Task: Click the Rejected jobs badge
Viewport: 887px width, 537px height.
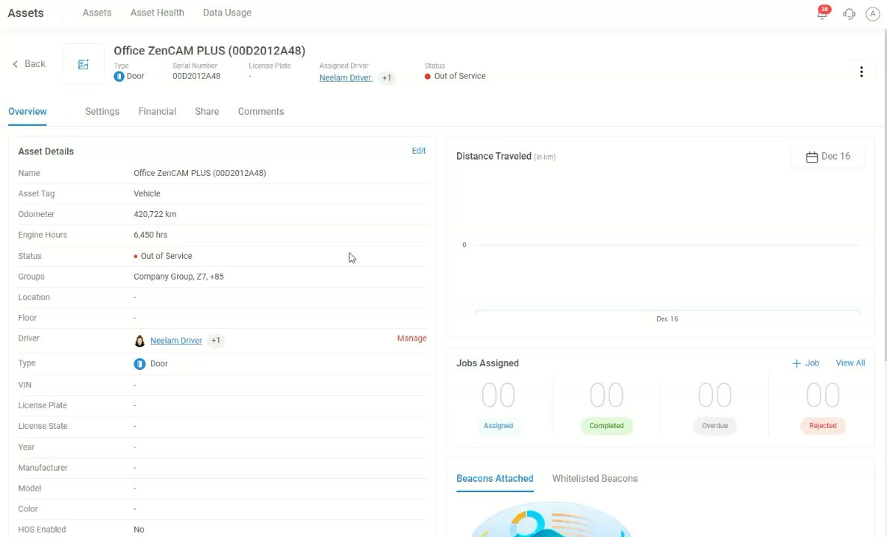Action: (823, 426)
